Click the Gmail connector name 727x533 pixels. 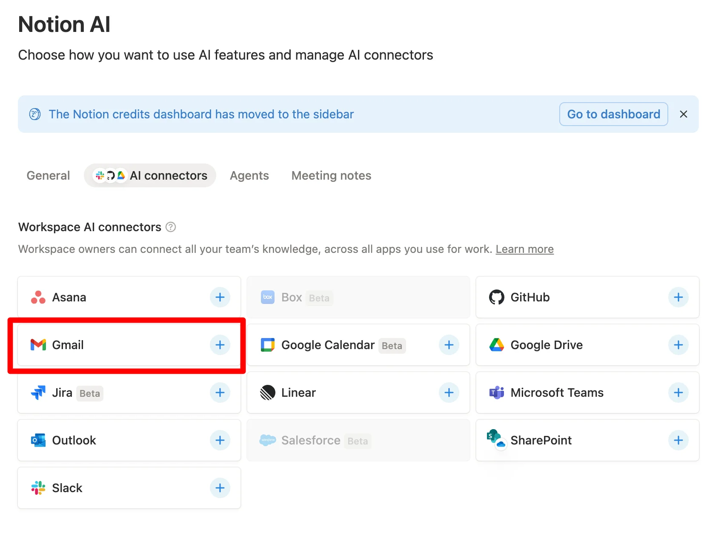(68, 345)
